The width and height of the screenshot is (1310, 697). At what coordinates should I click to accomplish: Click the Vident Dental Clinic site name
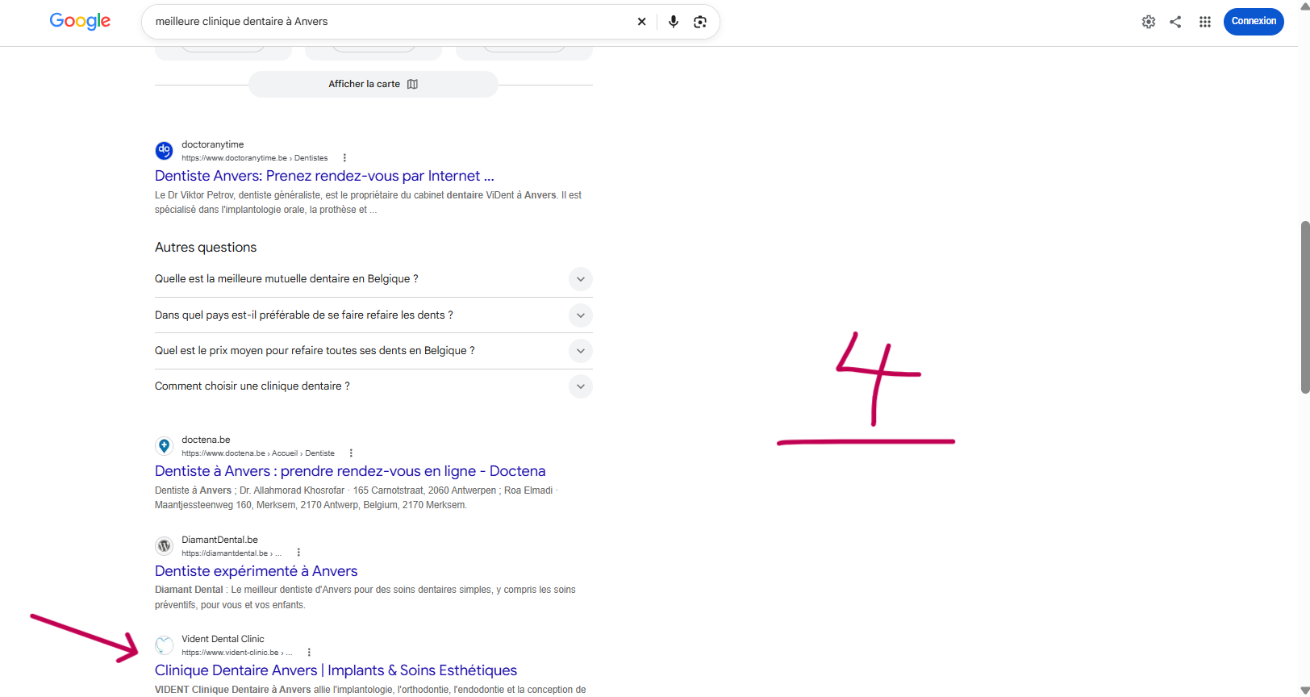tap(223, 639)
